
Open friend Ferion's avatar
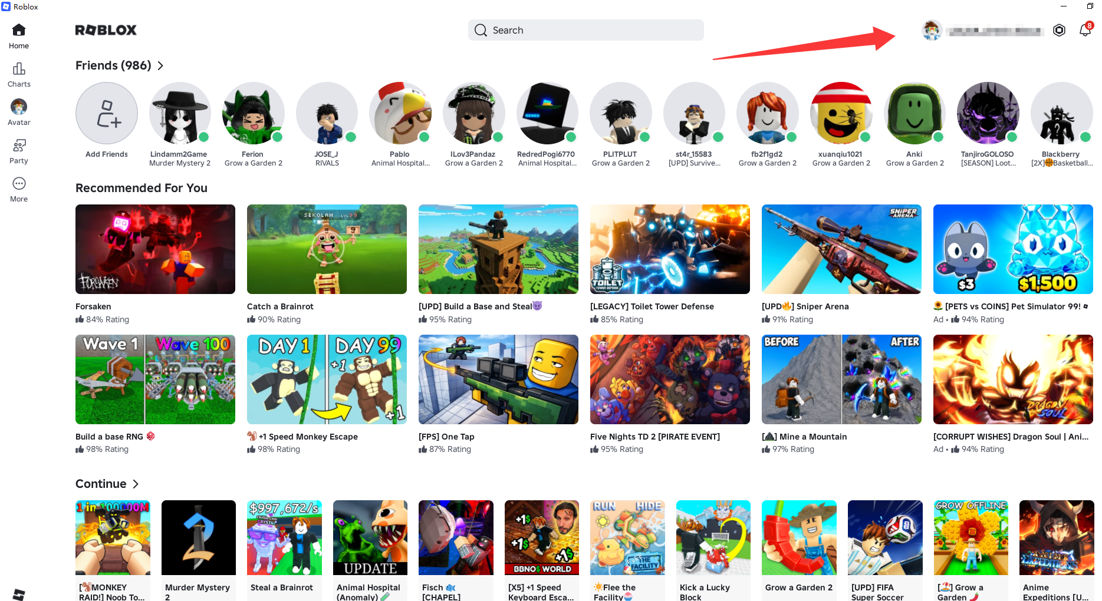coord(254,113)
